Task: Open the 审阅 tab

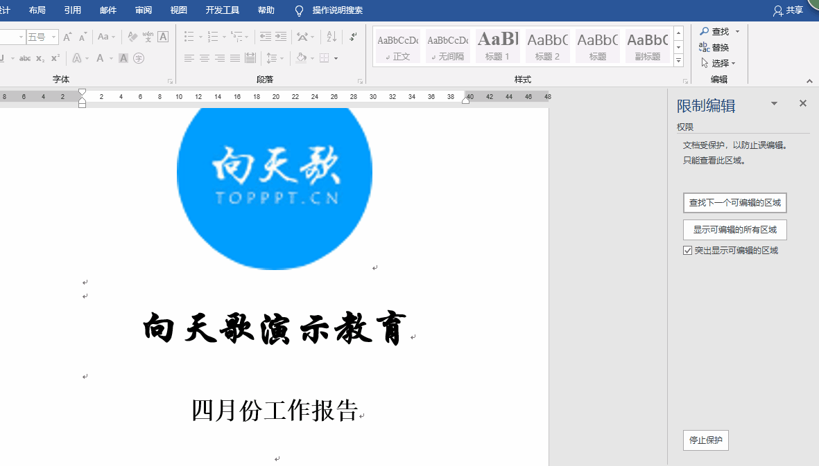Action: click(143, 10)
